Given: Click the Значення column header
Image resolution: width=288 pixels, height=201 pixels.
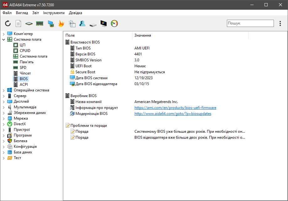Looking at the screenshot, I should pos(190,35).
